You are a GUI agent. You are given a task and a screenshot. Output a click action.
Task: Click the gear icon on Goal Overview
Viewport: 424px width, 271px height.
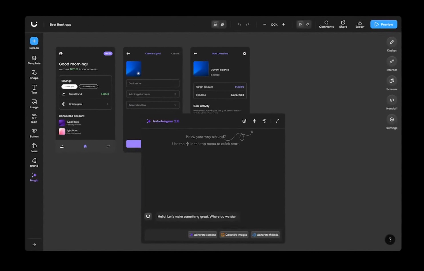[244, 53]
